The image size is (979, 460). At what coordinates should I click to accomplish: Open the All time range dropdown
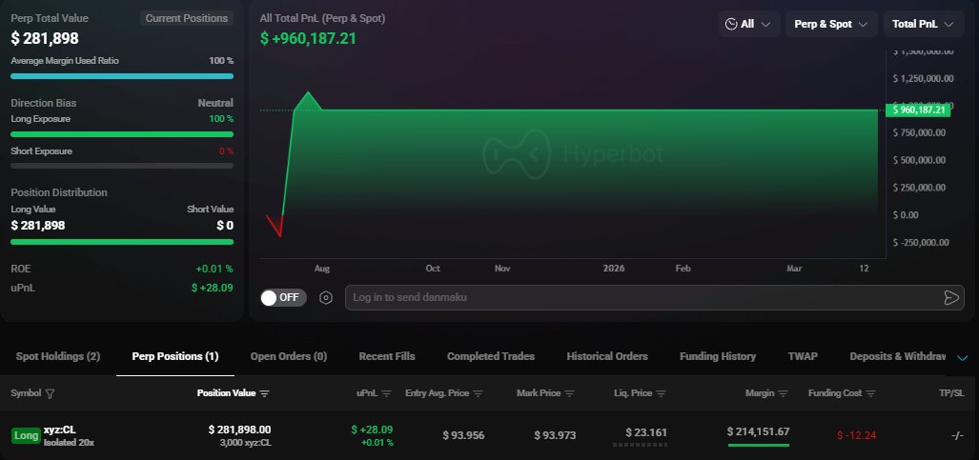click(x=749, y=24)
